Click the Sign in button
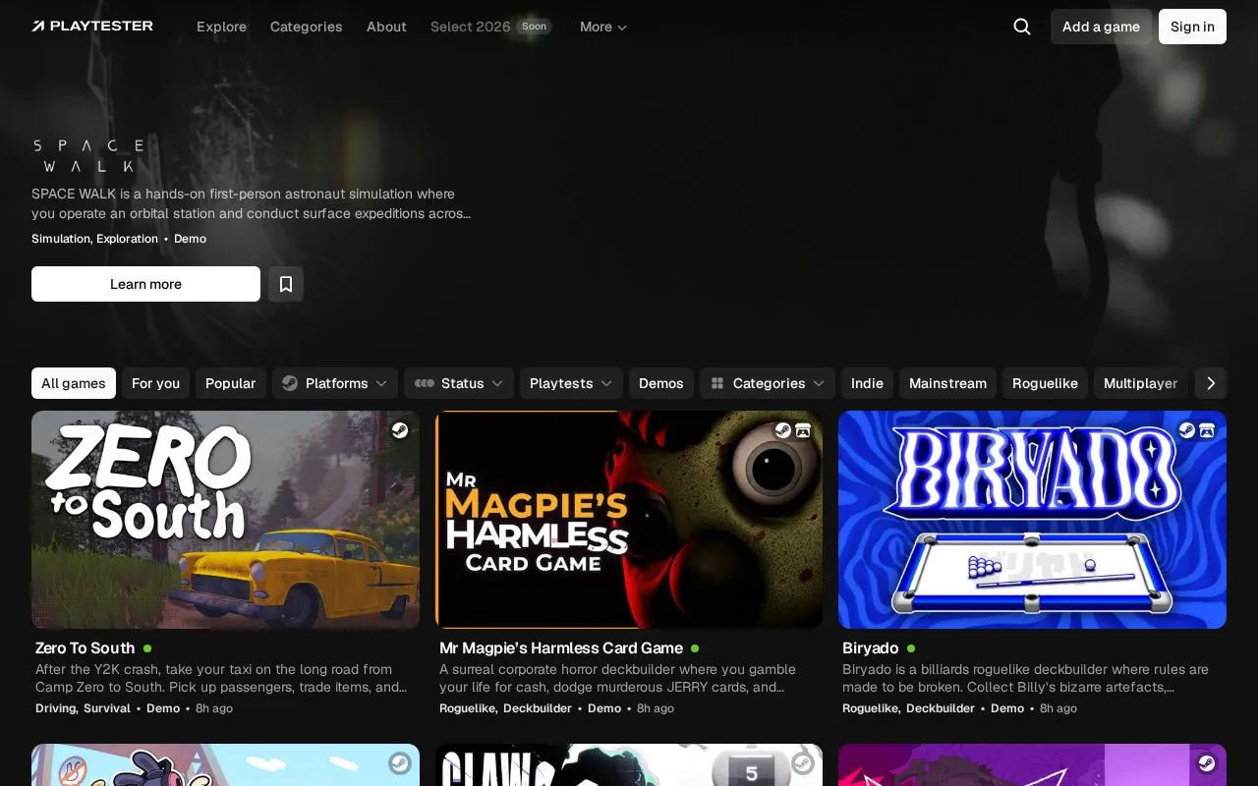 click(x=1192, y=27)
